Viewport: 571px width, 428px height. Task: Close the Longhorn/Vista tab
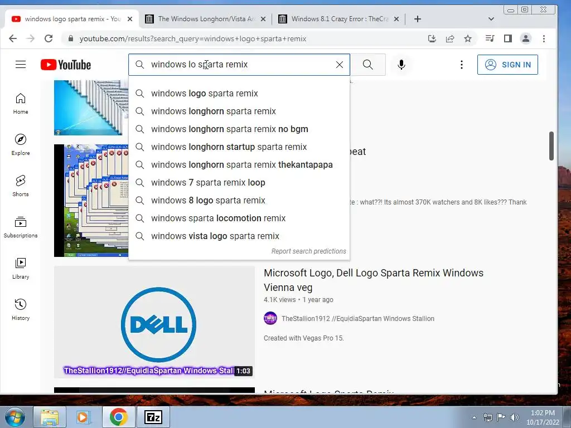click(x=263, y=19)
